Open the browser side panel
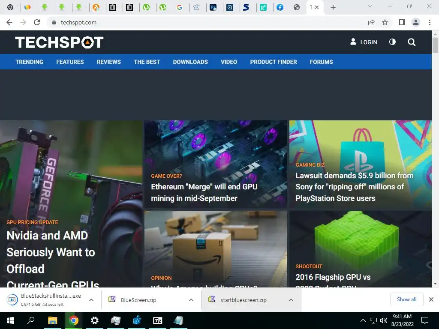Image resolution: width=439 pixels, height=329 pixels. point(402,22)
